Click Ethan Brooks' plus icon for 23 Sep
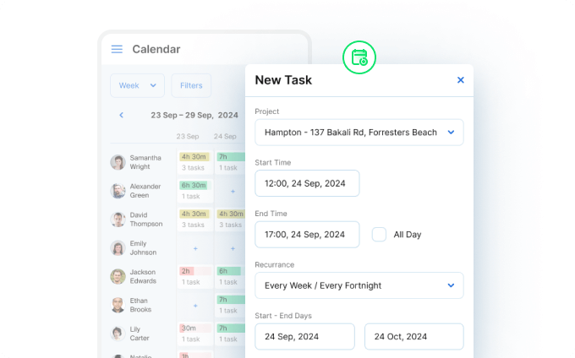 coord(195,305)
